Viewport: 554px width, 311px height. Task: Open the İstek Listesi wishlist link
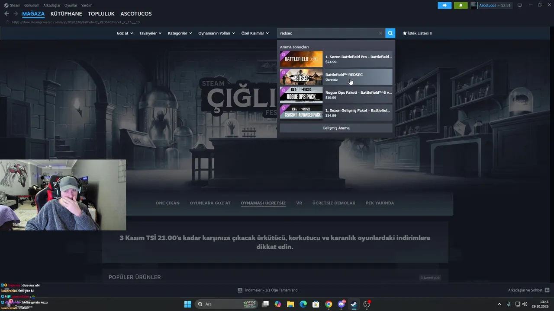coord(417,33)
